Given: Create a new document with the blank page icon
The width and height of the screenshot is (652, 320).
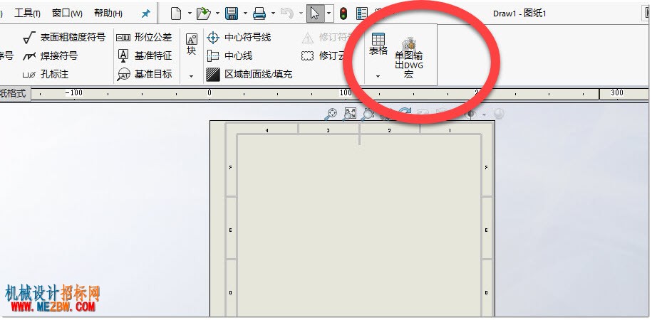Looking at the screenshot, I should point(176,14).
